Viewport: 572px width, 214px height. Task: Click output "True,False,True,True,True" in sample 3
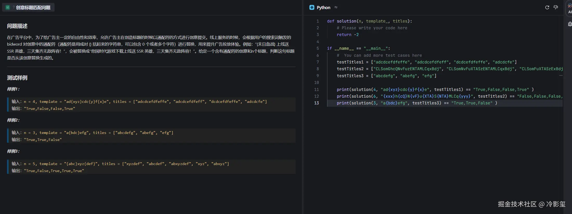click(x=54, y=171)
